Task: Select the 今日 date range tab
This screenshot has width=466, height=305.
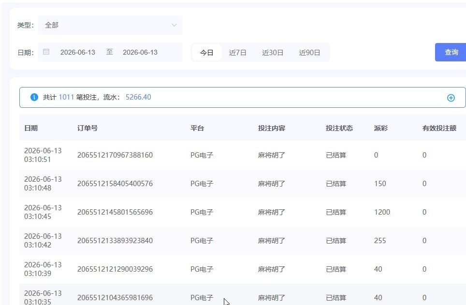Action: pyautogui.click(x=206, y=53)
